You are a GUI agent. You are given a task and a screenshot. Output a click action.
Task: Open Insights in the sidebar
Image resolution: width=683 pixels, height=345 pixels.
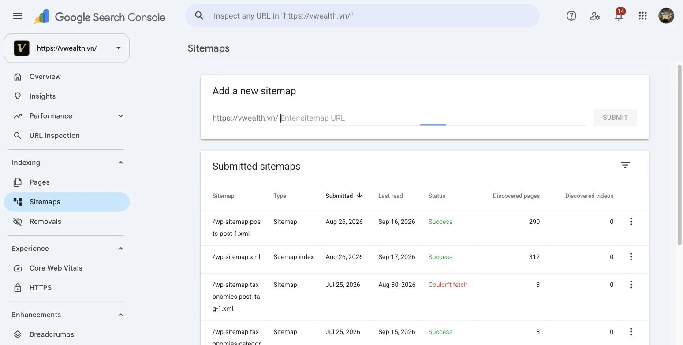coord(67,96)
